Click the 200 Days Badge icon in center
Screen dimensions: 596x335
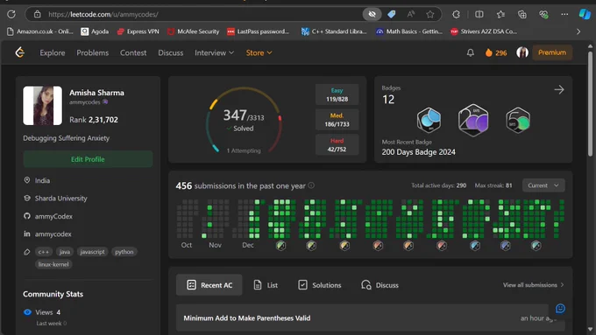pyautogui.click(x=473, y=120)
